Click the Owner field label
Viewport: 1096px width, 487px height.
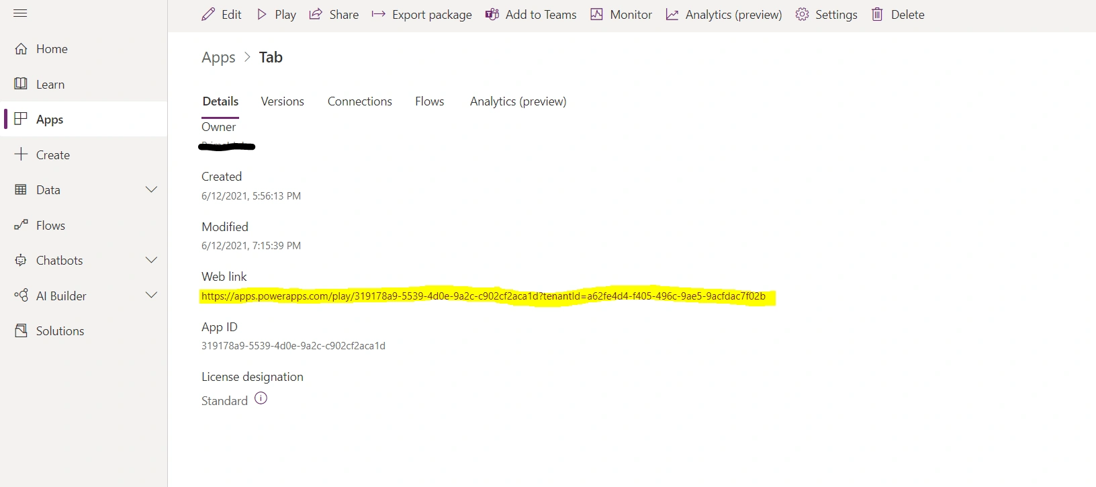(218, 127)
